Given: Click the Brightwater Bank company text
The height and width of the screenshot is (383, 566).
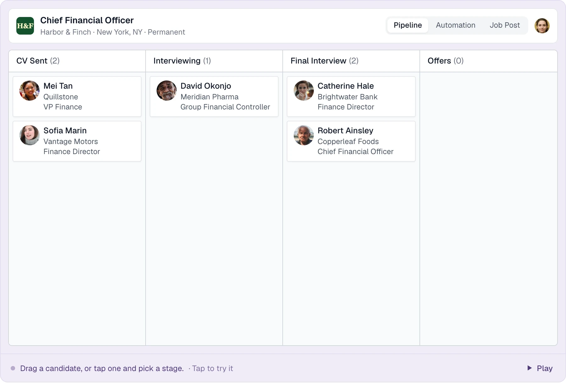Looking at the screenshot, I should pyautogui.click(x=347, y=97).
